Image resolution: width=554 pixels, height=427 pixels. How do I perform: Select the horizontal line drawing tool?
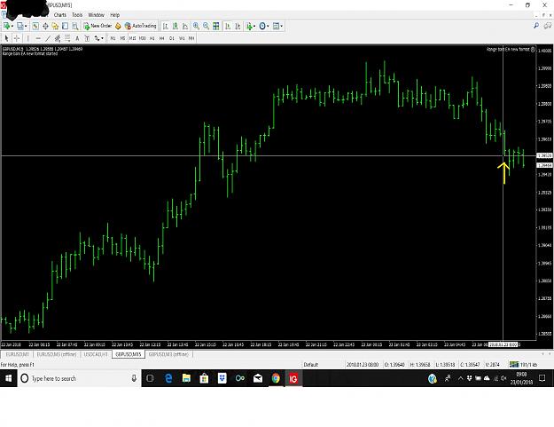pyautogui.click(x=38, y=38)
